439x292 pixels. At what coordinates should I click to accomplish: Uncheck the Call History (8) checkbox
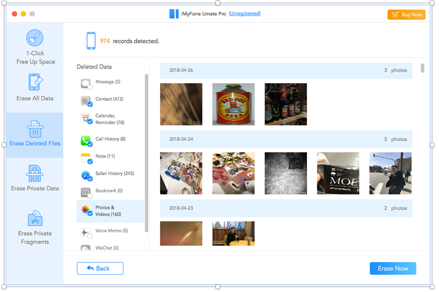90,144
